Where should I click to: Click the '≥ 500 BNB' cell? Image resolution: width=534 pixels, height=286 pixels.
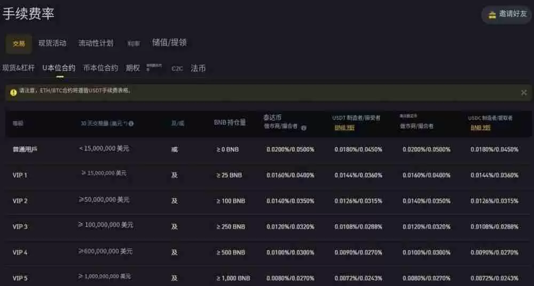(x=231, y=252)
